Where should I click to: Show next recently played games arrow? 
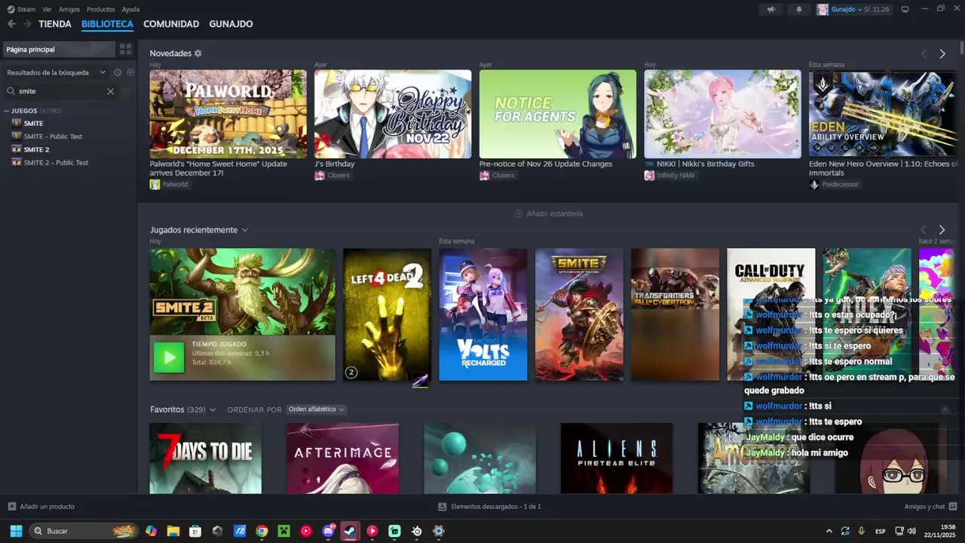[x=942, y=229]
